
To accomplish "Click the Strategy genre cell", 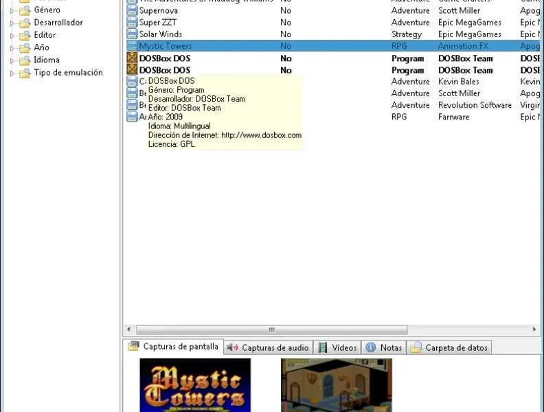I will [407, 34].
